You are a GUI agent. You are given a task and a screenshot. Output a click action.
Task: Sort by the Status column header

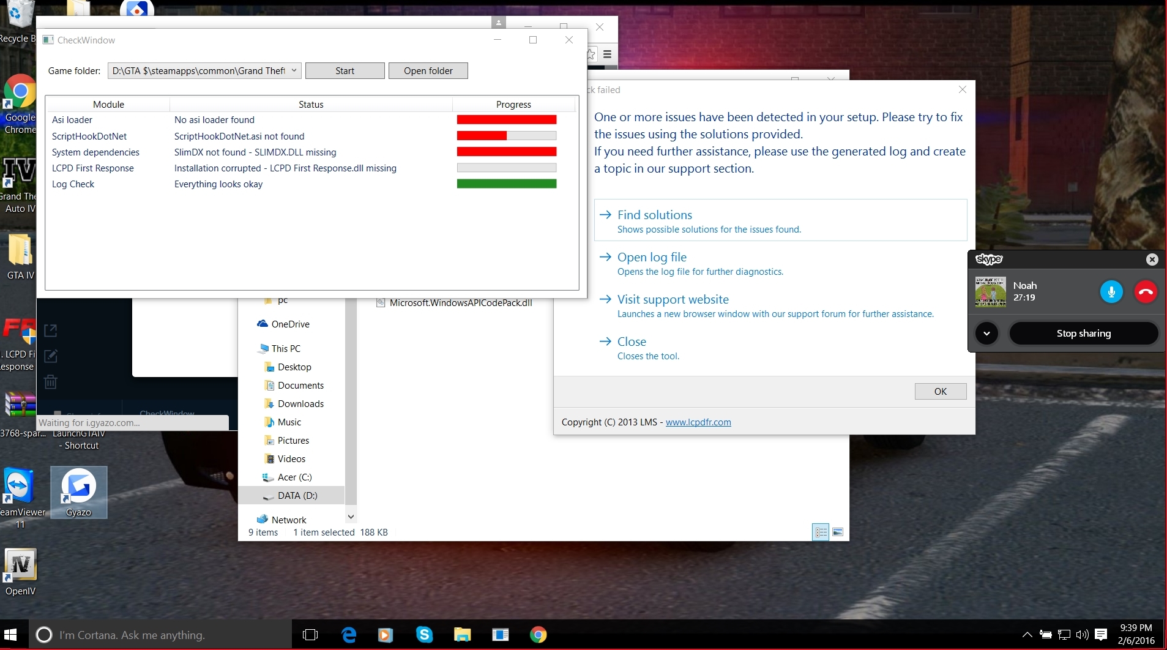coord(311,104)
